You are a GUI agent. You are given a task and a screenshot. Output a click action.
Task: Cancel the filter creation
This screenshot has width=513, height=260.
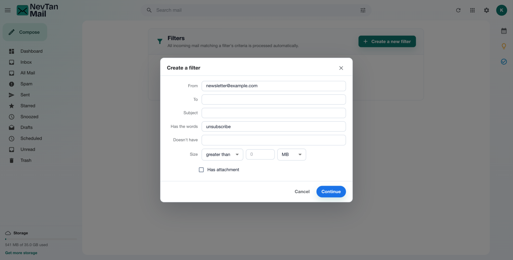[302, 192]
